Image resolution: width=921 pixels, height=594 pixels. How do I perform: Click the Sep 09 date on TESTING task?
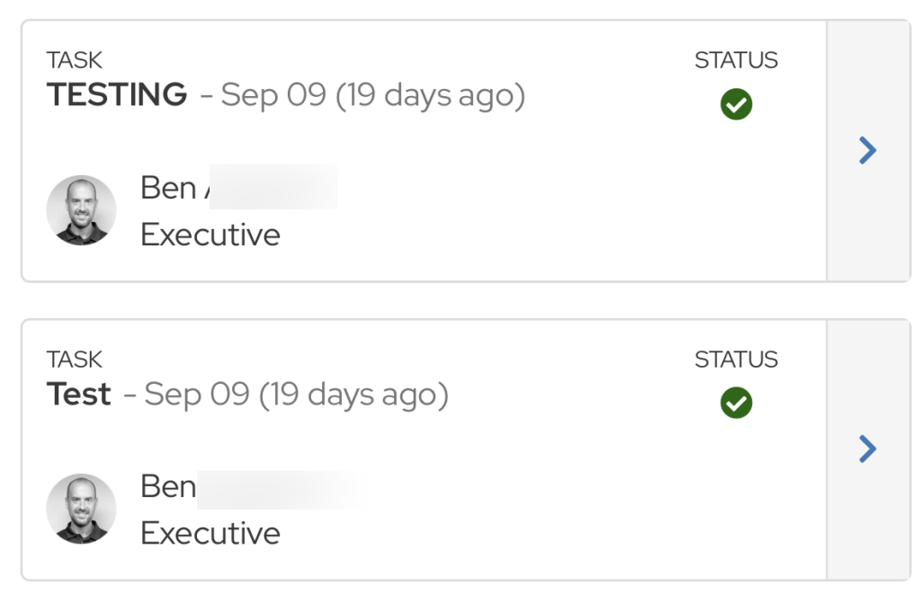[x=273, y=94]
